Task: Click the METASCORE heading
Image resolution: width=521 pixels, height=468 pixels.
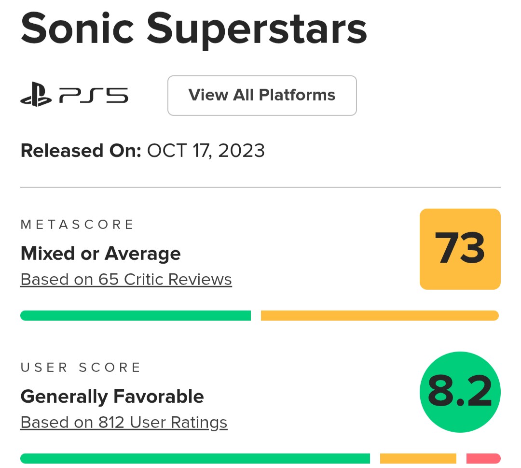Action: pyautogui.click(x=77, y=225)
